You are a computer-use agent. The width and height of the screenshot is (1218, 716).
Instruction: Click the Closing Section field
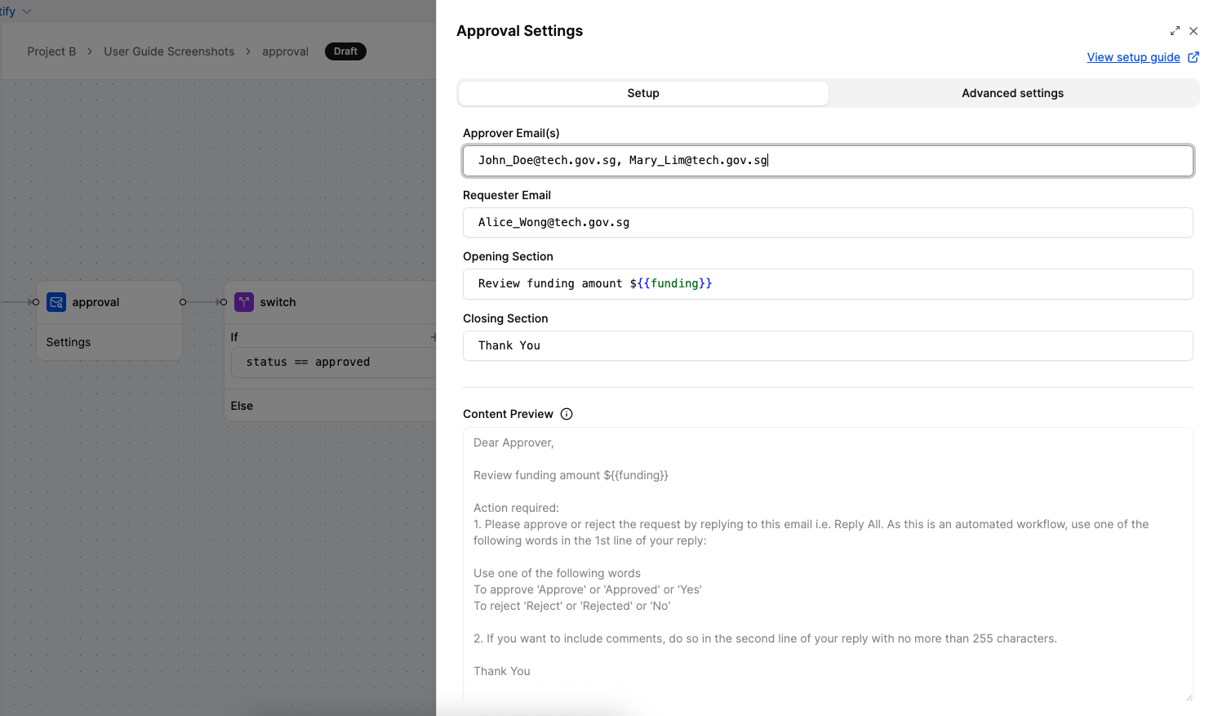[x=828, y=345]
